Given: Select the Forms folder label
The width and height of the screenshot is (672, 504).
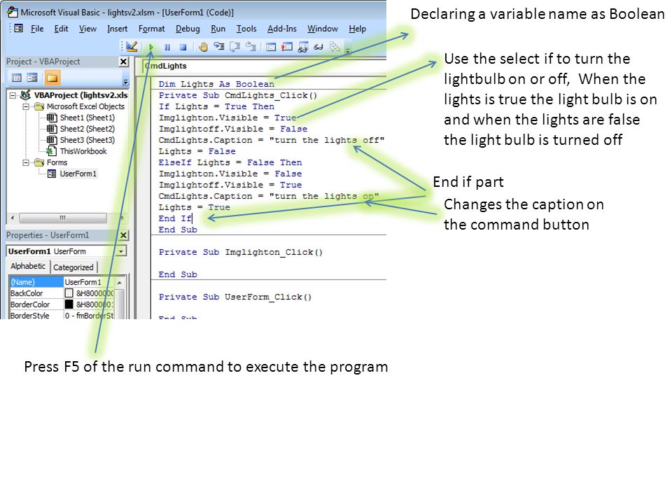Looking at the screenshot, I should (57, 162).
